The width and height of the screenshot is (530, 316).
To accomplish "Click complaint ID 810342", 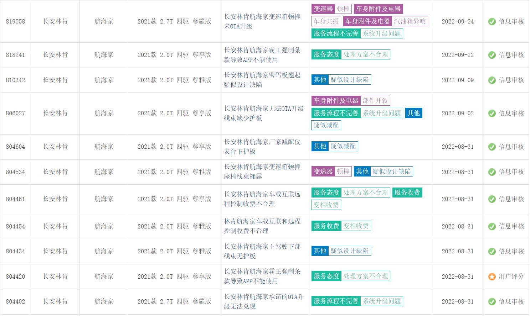I will [x=15, y=80].
